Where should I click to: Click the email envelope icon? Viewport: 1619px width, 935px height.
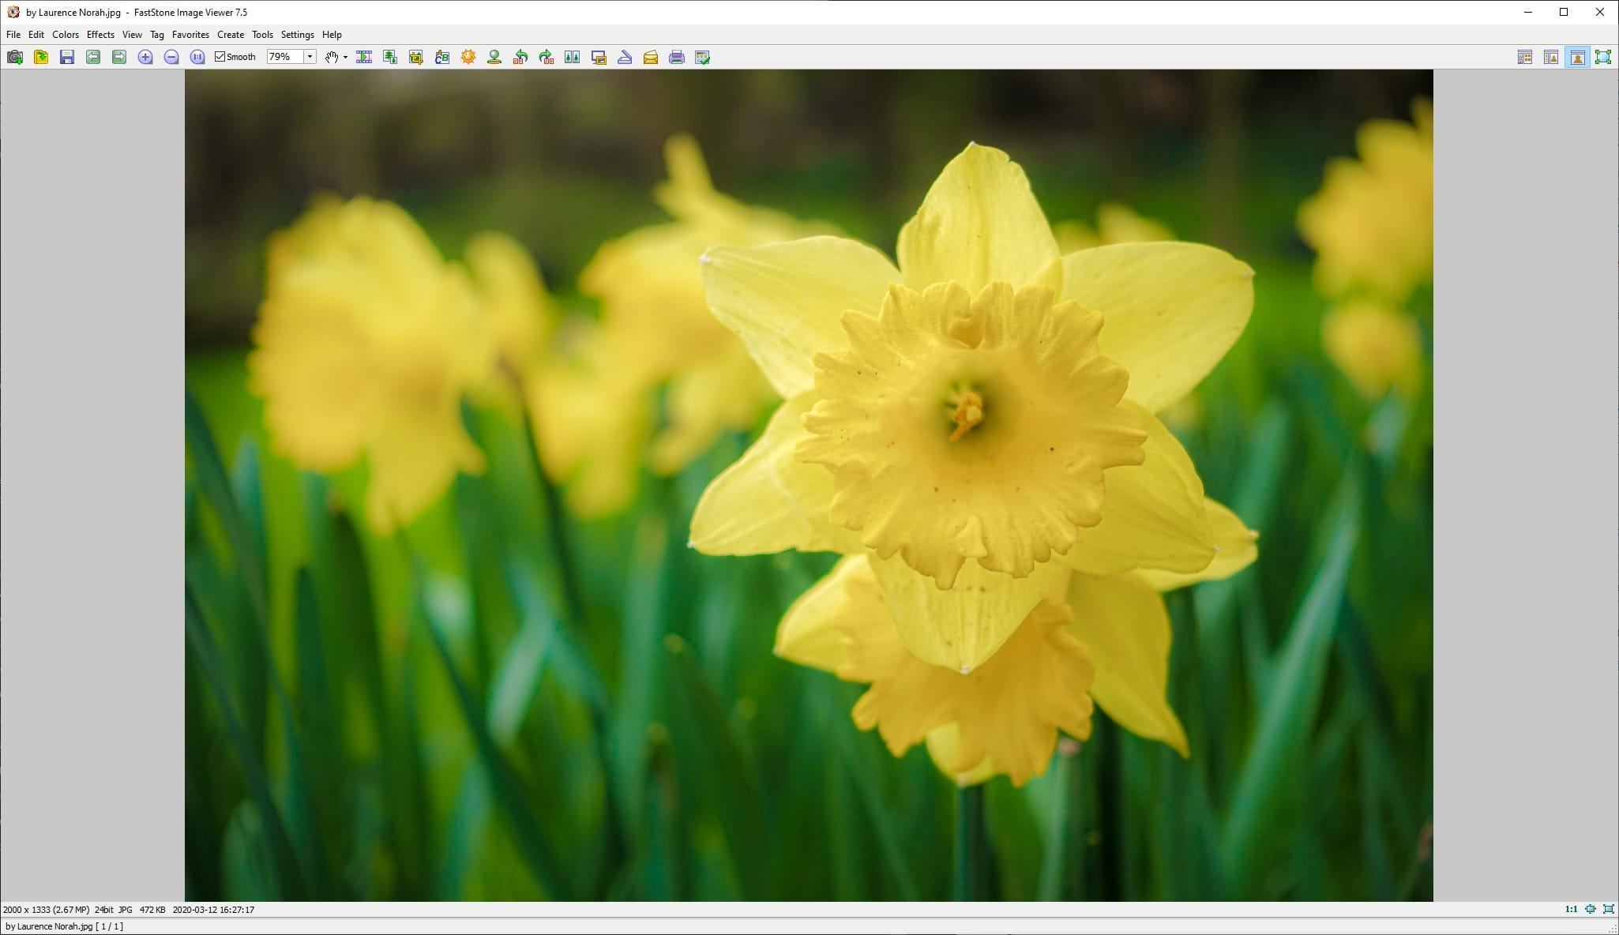coord(651,57)
